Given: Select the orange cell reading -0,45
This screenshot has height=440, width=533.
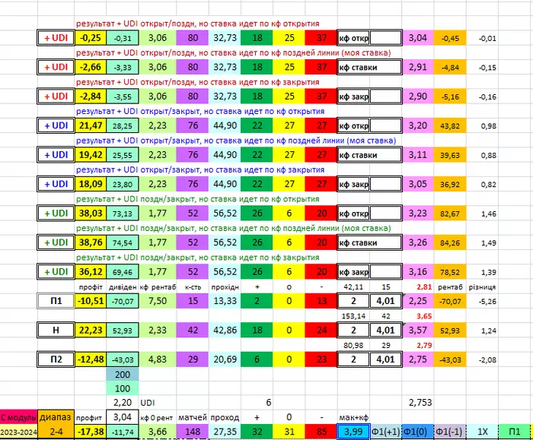Looking at the screenshot, I should 450,38.
